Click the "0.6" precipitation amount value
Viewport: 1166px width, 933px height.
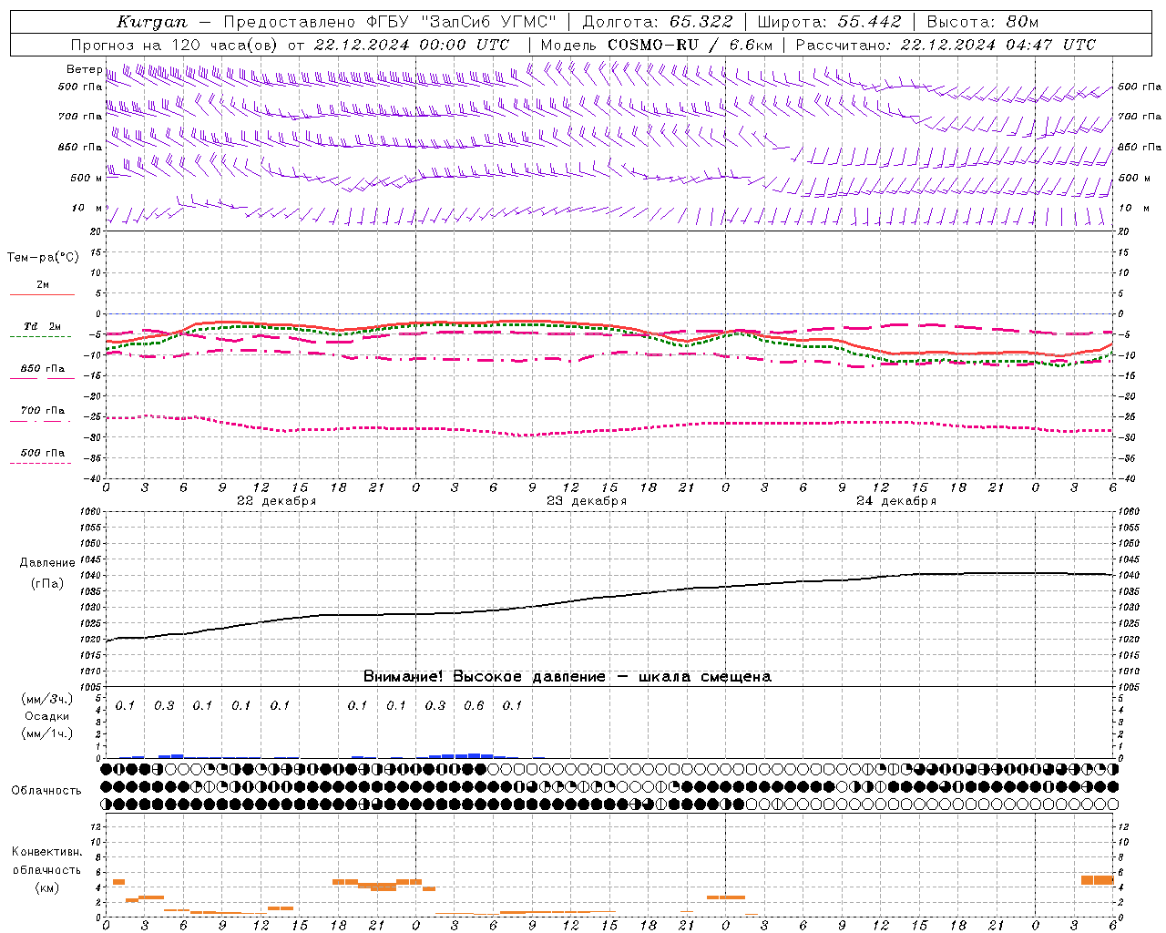point(474,705)
